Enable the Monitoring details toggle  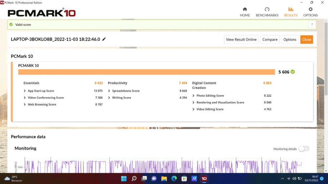[x=303, y=149]
